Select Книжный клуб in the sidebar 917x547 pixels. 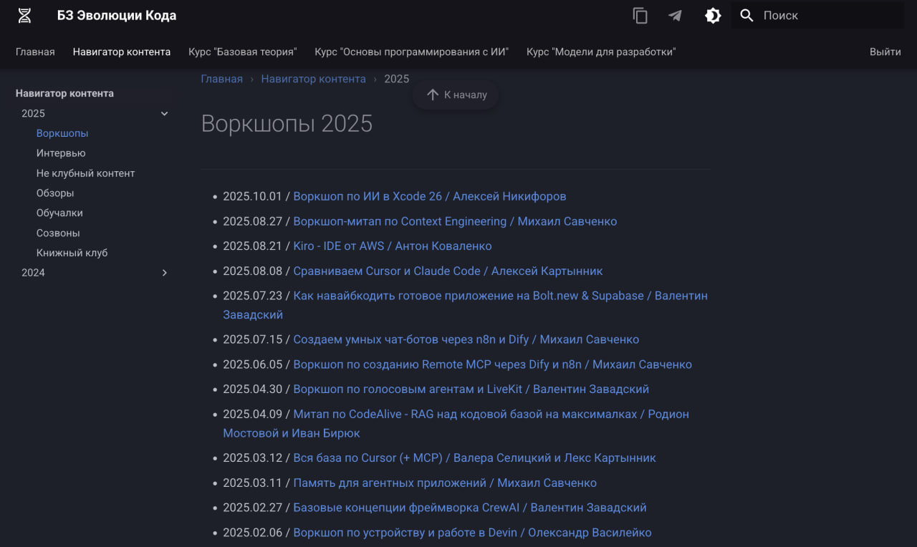tap(72, 253)
